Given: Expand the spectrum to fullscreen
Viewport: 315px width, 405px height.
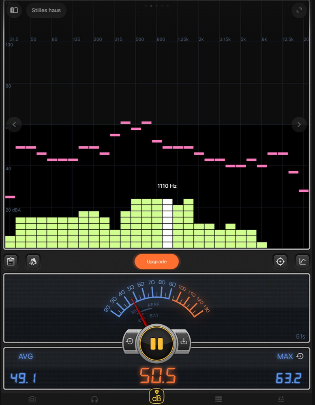Looking at the screenshot, I should tap(299, 10).
